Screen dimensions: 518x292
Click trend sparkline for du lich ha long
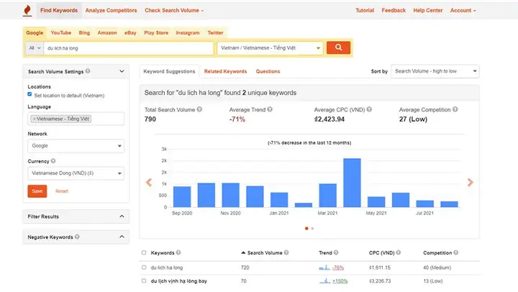(x=324, y=268)
